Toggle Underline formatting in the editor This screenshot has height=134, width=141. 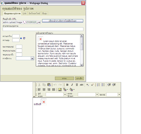tap(77, 85)
